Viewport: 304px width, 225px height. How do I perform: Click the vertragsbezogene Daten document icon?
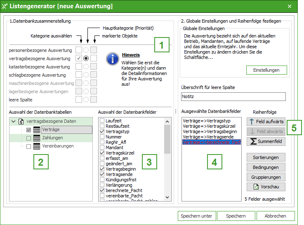21,122
